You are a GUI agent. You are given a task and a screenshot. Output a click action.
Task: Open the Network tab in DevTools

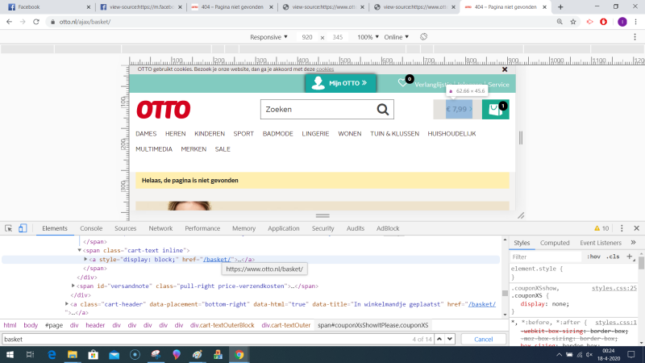pos(160,228)
